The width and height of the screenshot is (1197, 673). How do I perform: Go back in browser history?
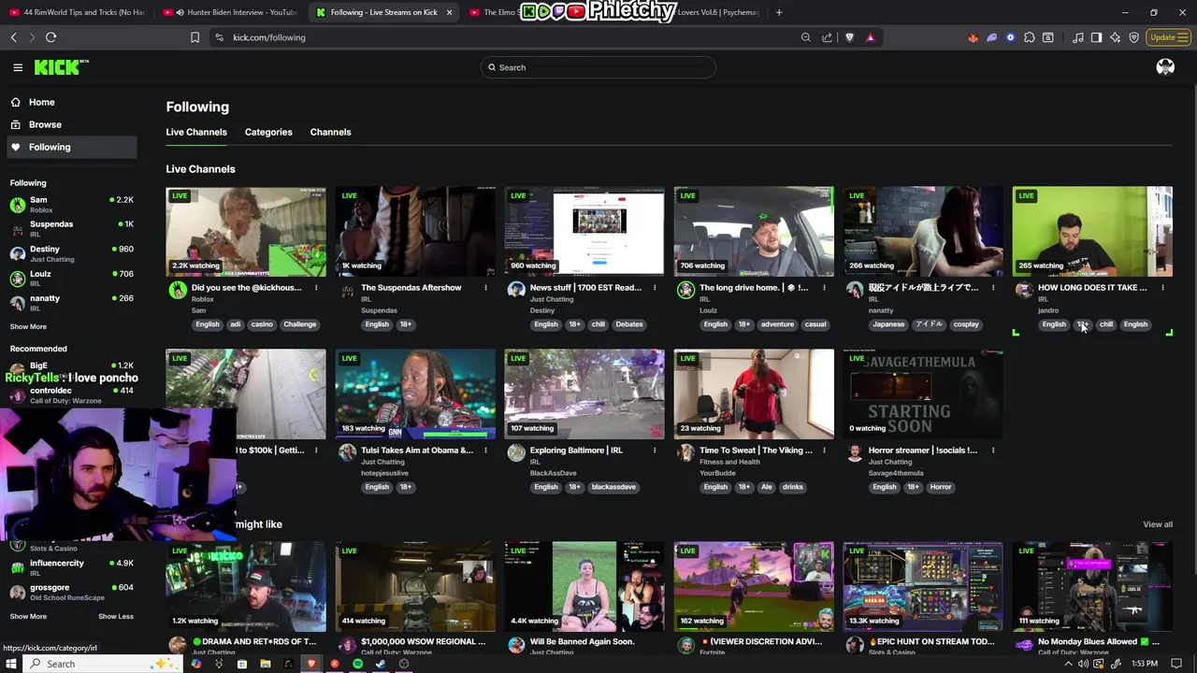click(x=13, y=37)
